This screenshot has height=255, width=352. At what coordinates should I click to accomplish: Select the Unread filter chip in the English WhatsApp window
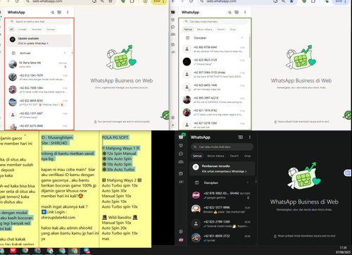point(23,30)
